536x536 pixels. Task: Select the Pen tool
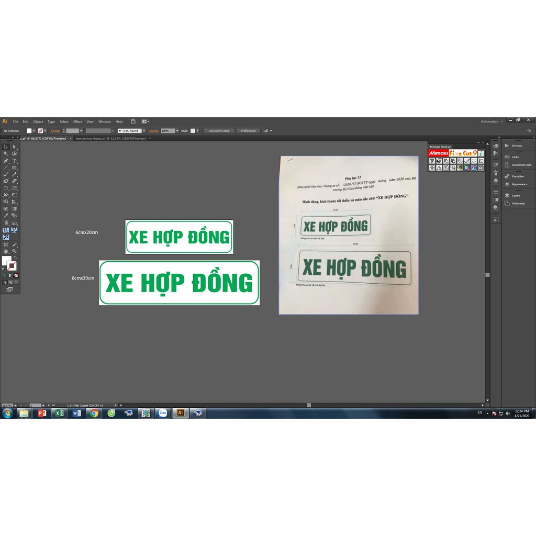[x=6, y=161]
